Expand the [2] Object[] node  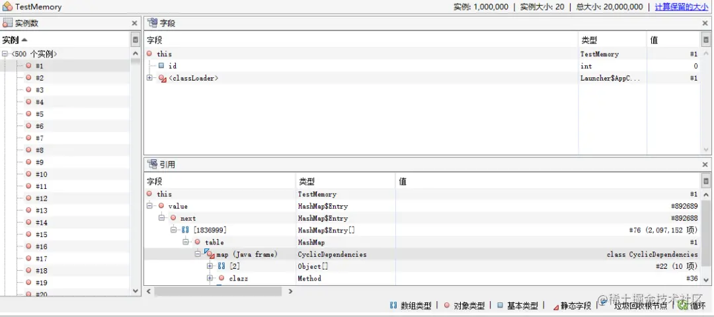pos(210,266)
